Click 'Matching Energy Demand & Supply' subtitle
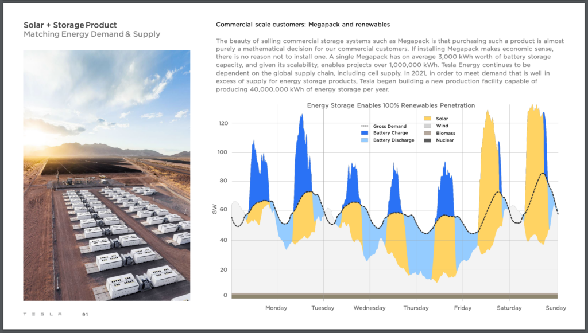588x333 pixels. (x=92, y=34)
